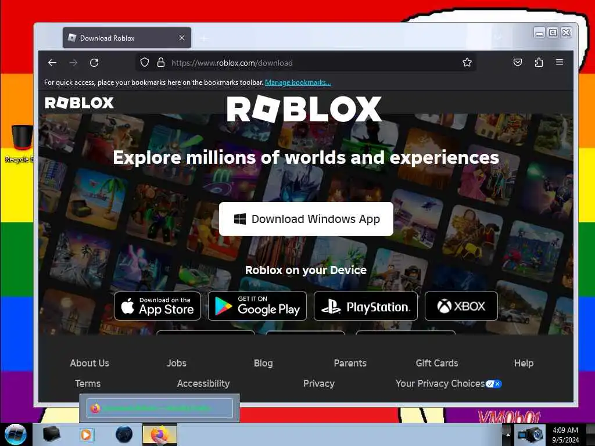Open the Gift Cards footer link

[437, 363]
